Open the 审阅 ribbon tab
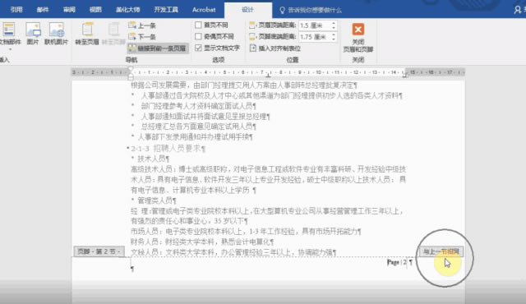The width and height of the screenshot is (526, 304). click(x=69, y=10)
